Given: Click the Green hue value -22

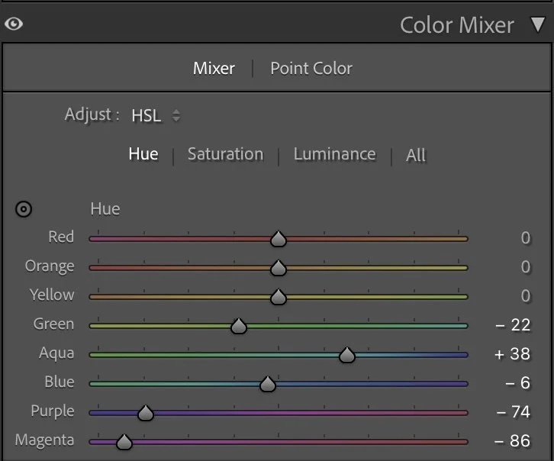Looking at the screenshot, I should pos(513,325).
